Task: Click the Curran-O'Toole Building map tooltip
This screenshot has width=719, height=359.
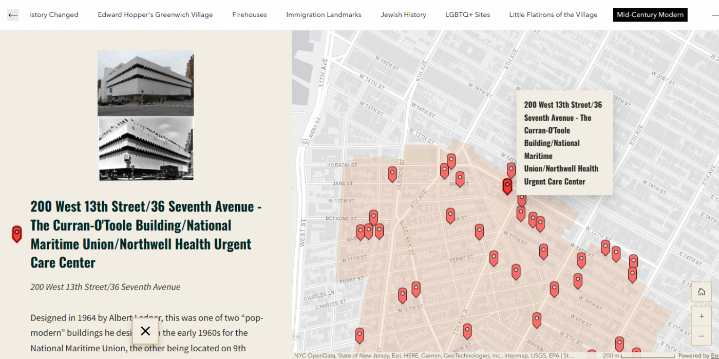Action: coord(562,143)
